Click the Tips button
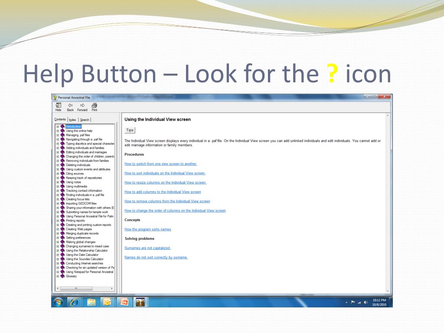Screen dimensions: 444x333 coord(130,130)
